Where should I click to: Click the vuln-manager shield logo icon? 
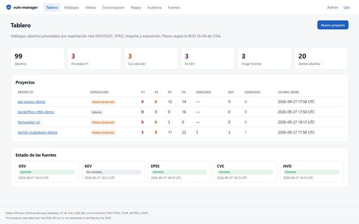point(9,7)
